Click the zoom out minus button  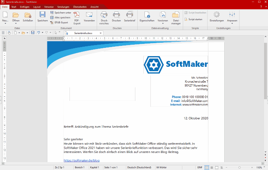point(227,168)
